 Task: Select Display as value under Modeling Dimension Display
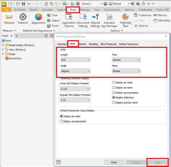[122, 82]
